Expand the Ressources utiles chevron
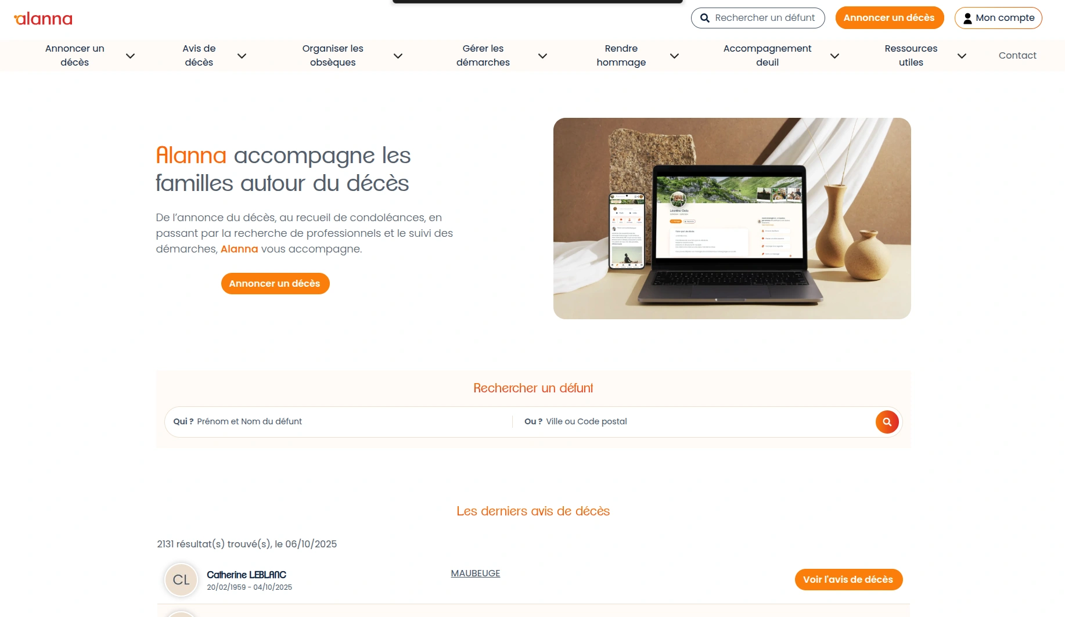Screen dimensions: 1065x617 [962, 56]
